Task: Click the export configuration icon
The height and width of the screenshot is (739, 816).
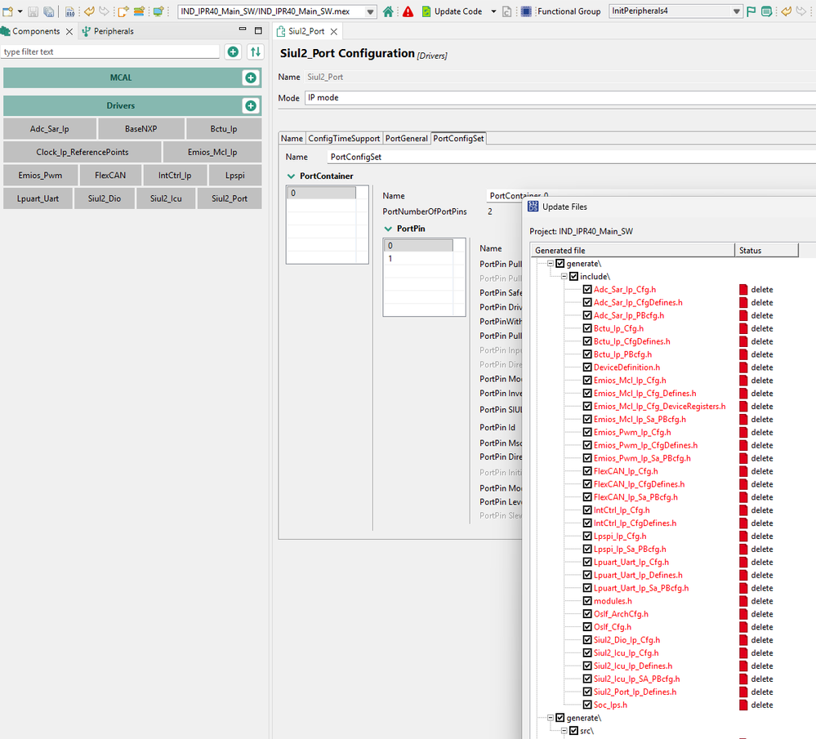Action: tap(123, 11)
